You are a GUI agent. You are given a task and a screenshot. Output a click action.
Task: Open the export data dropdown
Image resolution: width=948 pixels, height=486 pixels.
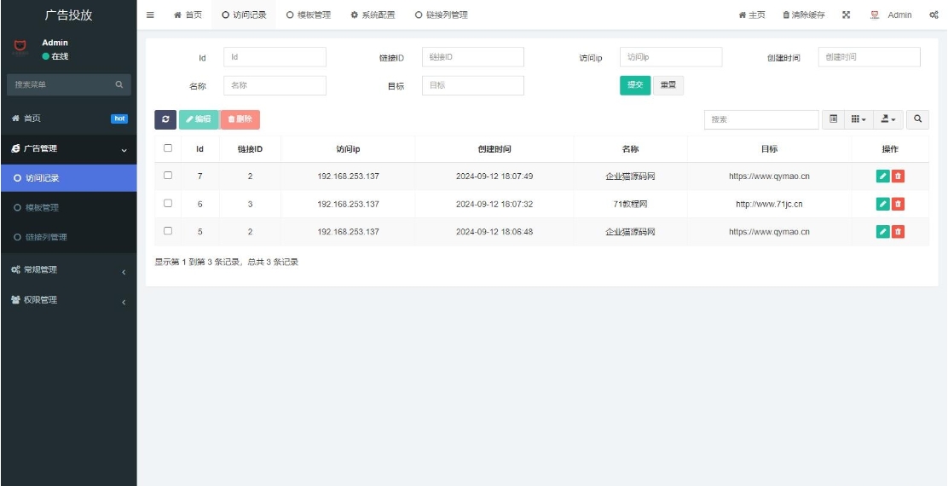(x=888, y=119)
